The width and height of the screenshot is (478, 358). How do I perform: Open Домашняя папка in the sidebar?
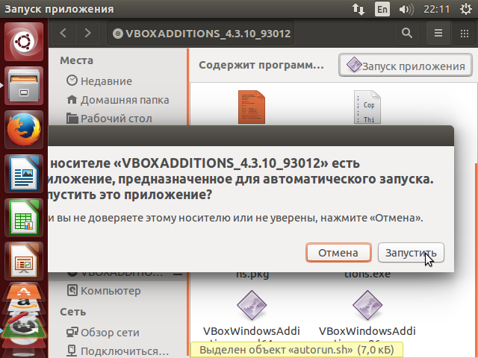pyautogui.click(x=118, y=100)
